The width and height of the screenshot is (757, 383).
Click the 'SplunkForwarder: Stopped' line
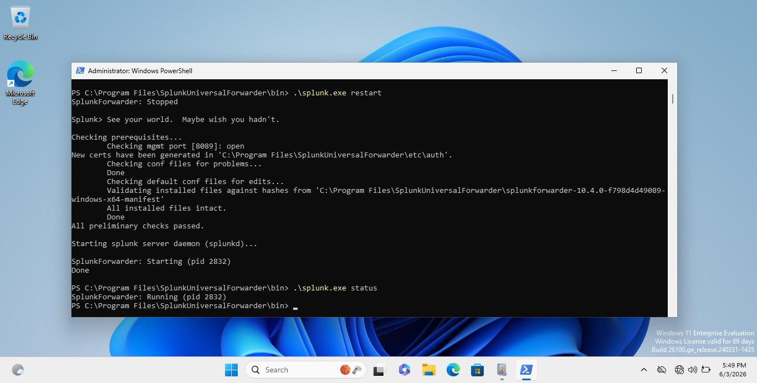pyautogui.click(x=125, y=102)
